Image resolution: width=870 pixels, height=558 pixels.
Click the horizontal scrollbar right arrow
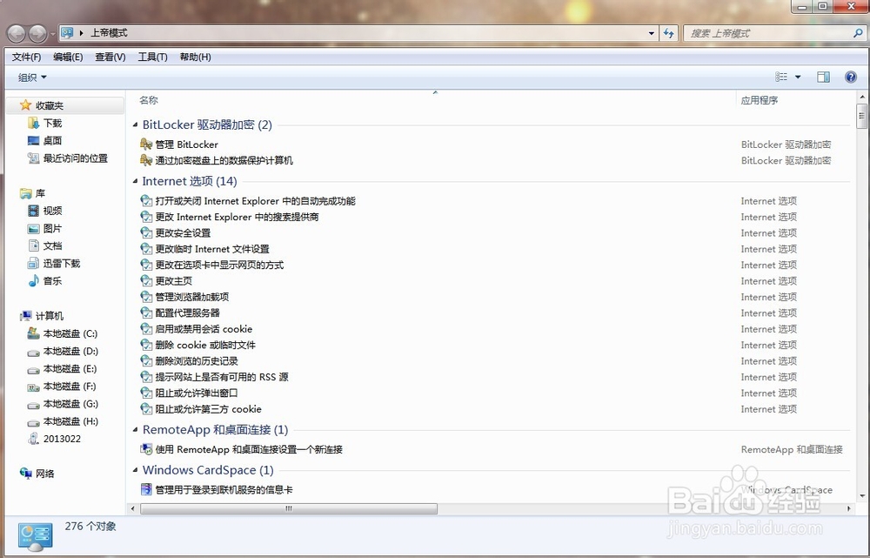(849, 508)
